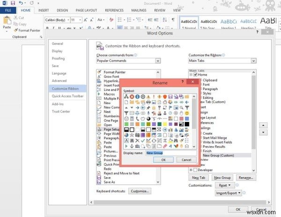281x217 pixels.
Task: Select the house symbol in the grid
Action: 165,102
